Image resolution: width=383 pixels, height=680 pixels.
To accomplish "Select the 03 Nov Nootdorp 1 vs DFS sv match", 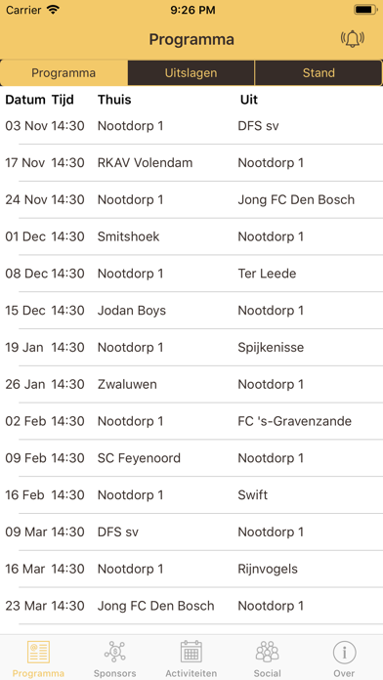I will pyautogui.click(x=191, y=126).
